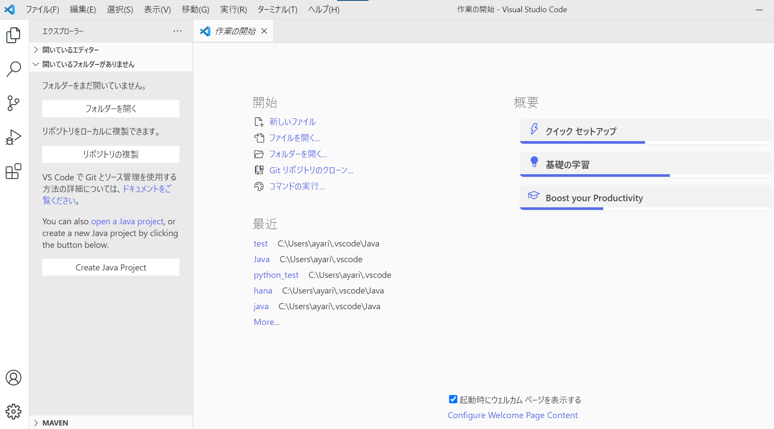Click the More... recent items link
The image size is (774, 429).
click(x=267, y=322)
